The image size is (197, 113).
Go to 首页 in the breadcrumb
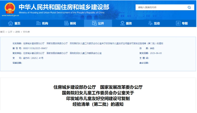pos(2,32)
